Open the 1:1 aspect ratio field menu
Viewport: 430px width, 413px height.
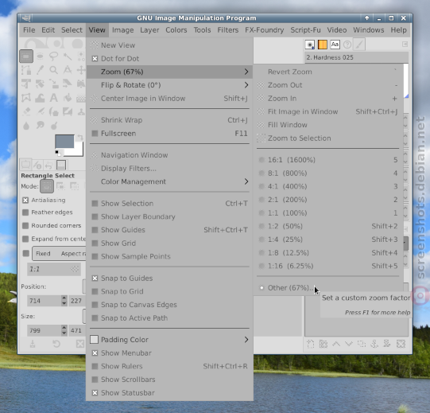[x=75, y=269]
